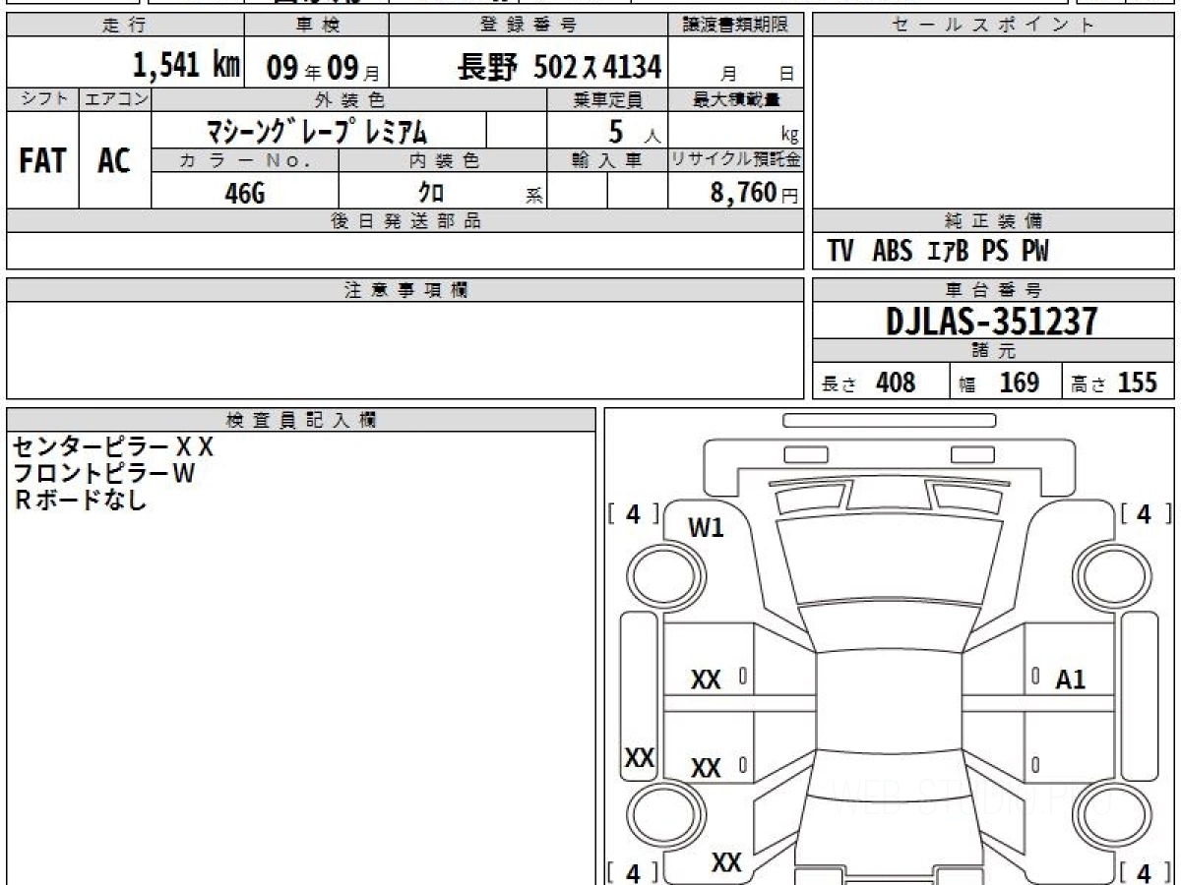Click the color number 46G field
This screenshot has width=1181, height=885.
click(x=244, y=193)
